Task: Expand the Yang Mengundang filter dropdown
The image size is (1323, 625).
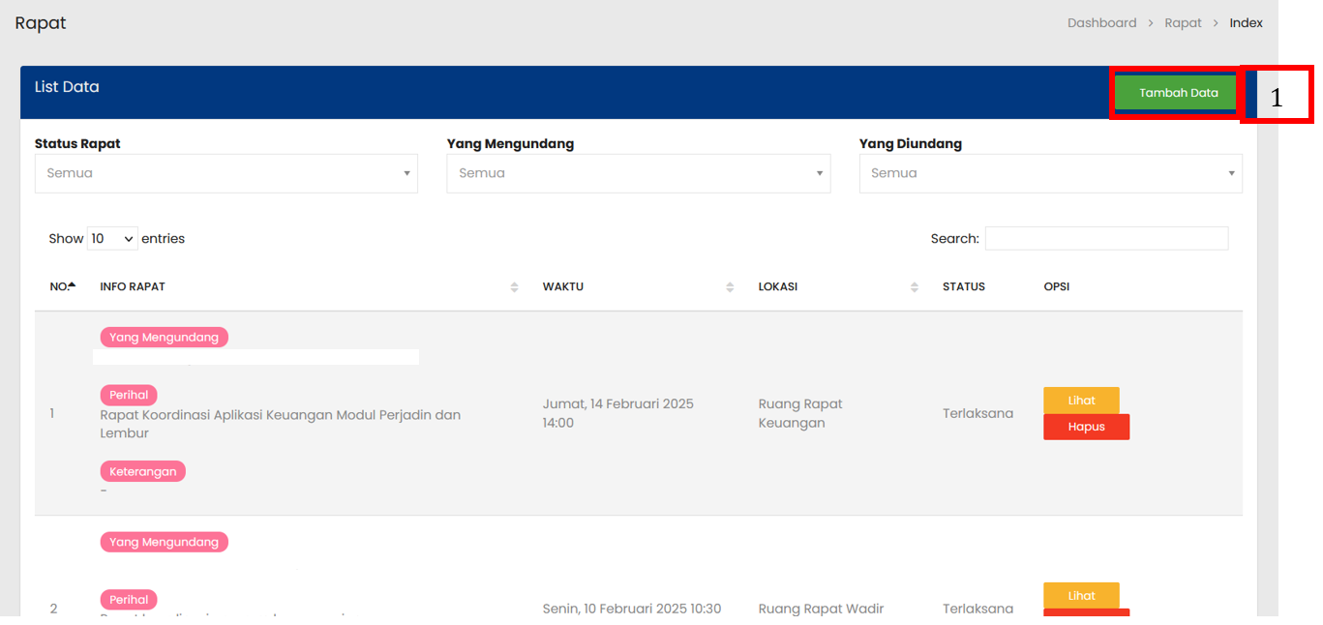Action: (638, 173)
